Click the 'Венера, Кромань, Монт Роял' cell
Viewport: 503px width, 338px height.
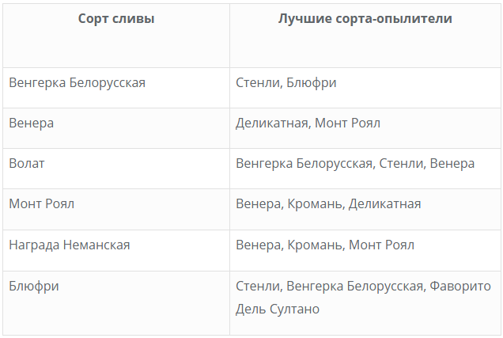point(325,245)
